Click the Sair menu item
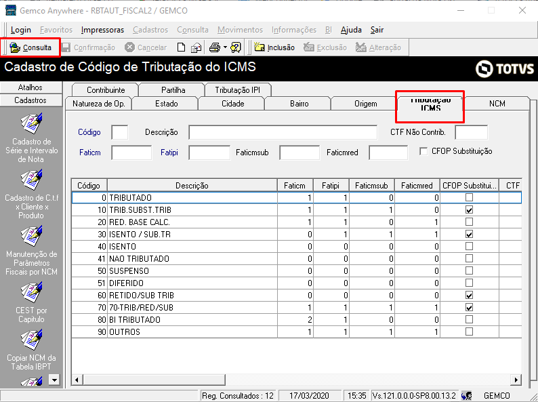This screenshot has width=538, height=402. pos(377,30)
